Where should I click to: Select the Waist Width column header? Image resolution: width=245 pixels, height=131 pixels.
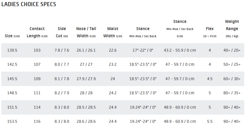point(112,32)
